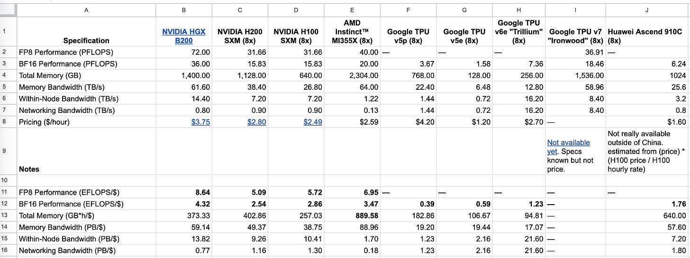Click the 1,400.00 total memory cell
This screenshot has height=258, width=690.
pos(184,76)
